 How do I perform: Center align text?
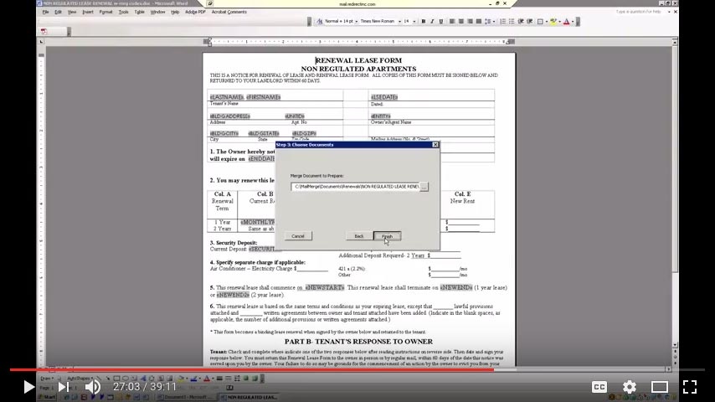pyautogui.click(x=461, y=22)
